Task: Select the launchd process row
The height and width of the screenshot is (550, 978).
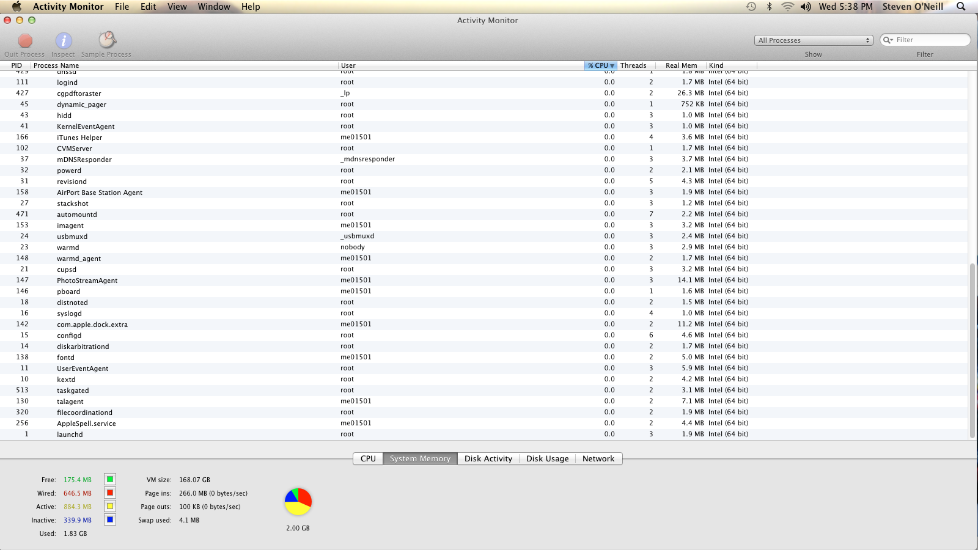Action: [x=484, y=434]
